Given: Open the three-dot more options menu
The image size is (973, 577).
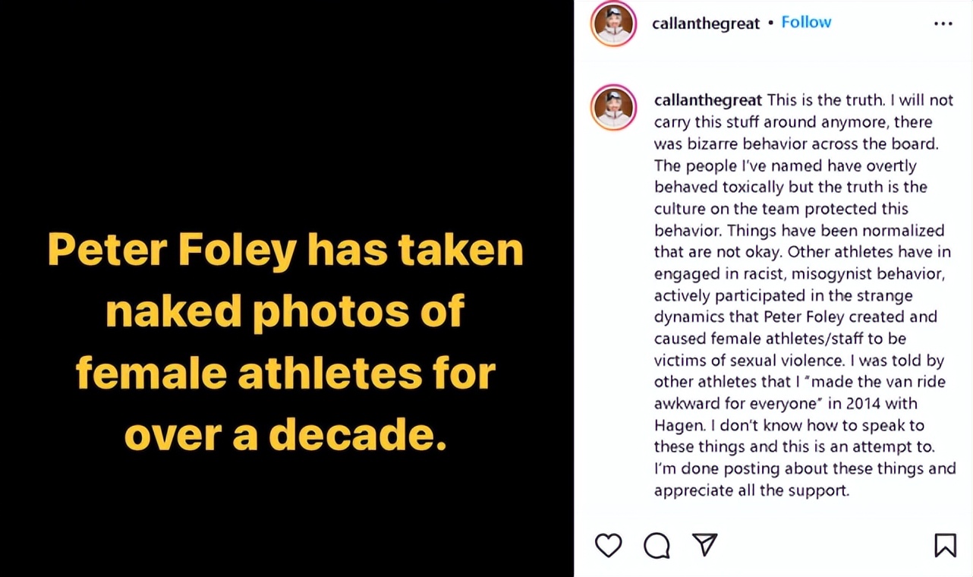Looking at the screenshot, I should point(943,24).
